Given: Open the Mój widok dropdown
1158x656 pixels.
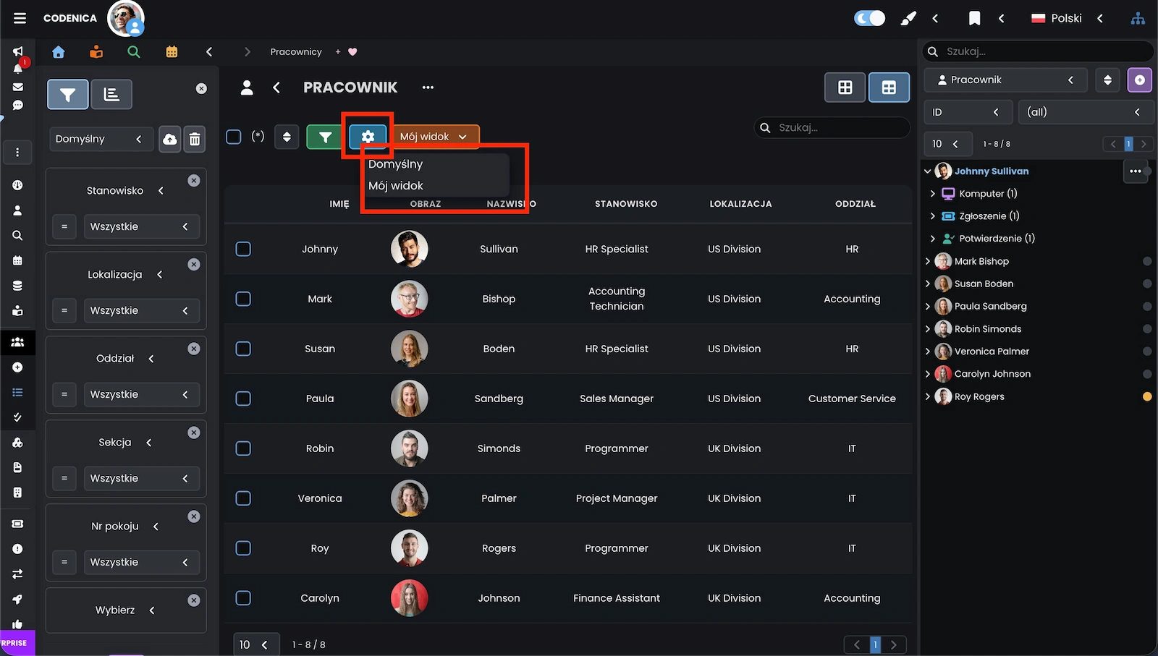Looking at the screenshot, I should click(434, 137).
